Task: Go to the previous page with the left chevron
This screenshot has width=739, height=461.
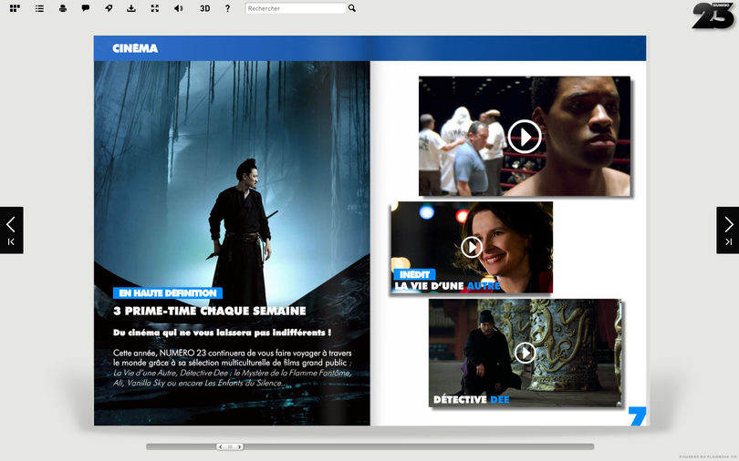Action: click(11, 224)
